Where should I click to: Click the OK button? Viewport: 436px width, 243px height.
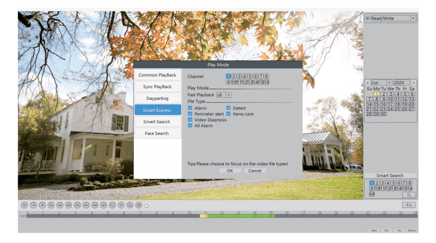(230, 171)
